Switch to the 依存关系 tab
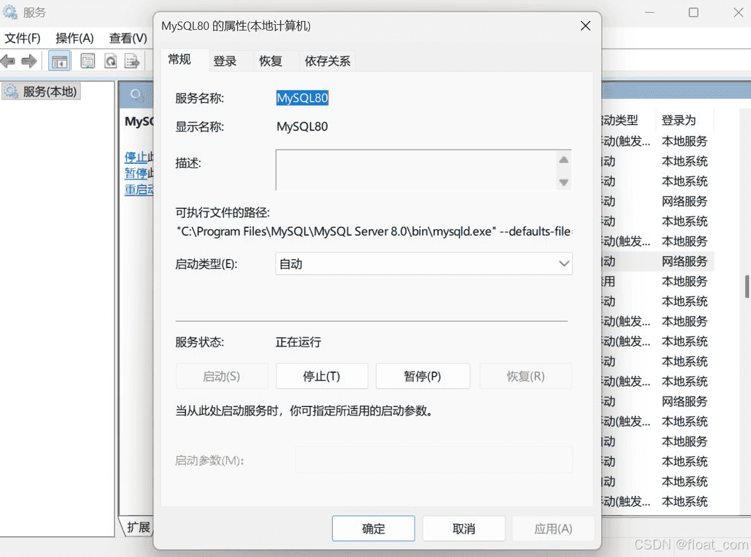Screen dimensions: 751x557 pos(327,61)
